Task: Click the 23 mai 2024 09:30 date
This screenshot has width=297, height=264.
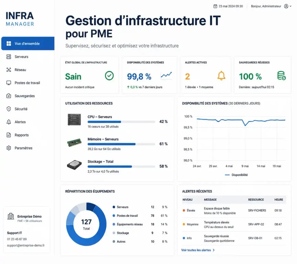Action: coord(231,6)
